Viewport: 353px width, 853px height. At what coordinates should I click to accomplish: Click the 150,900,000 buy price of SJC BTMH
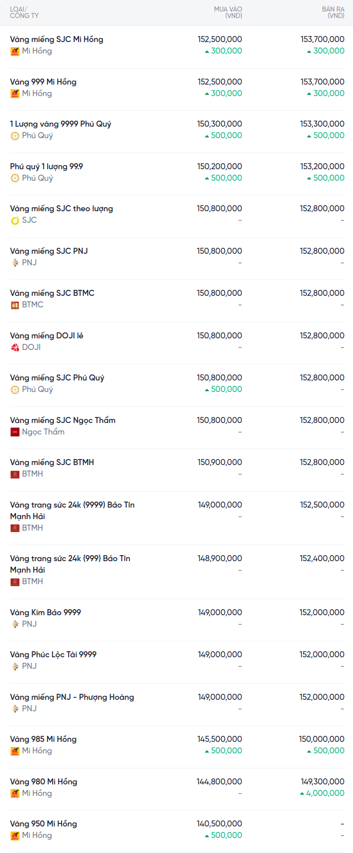pos(220,463)
